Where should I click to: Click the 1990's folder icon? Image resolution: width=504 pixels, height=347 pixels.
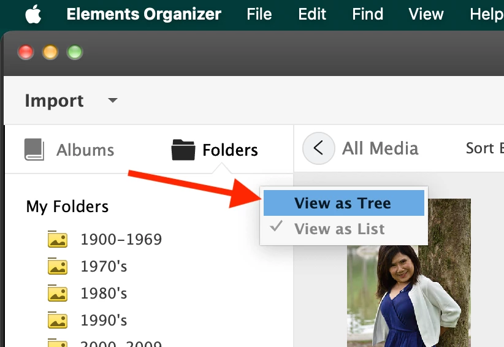[58, 320]
